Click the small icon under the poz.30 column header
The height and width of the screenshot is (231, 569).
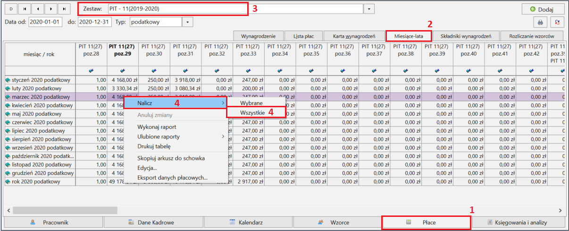tap(154, 70)
